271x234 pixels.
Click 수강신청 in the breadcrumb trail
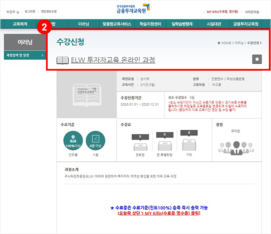point(253,43)
